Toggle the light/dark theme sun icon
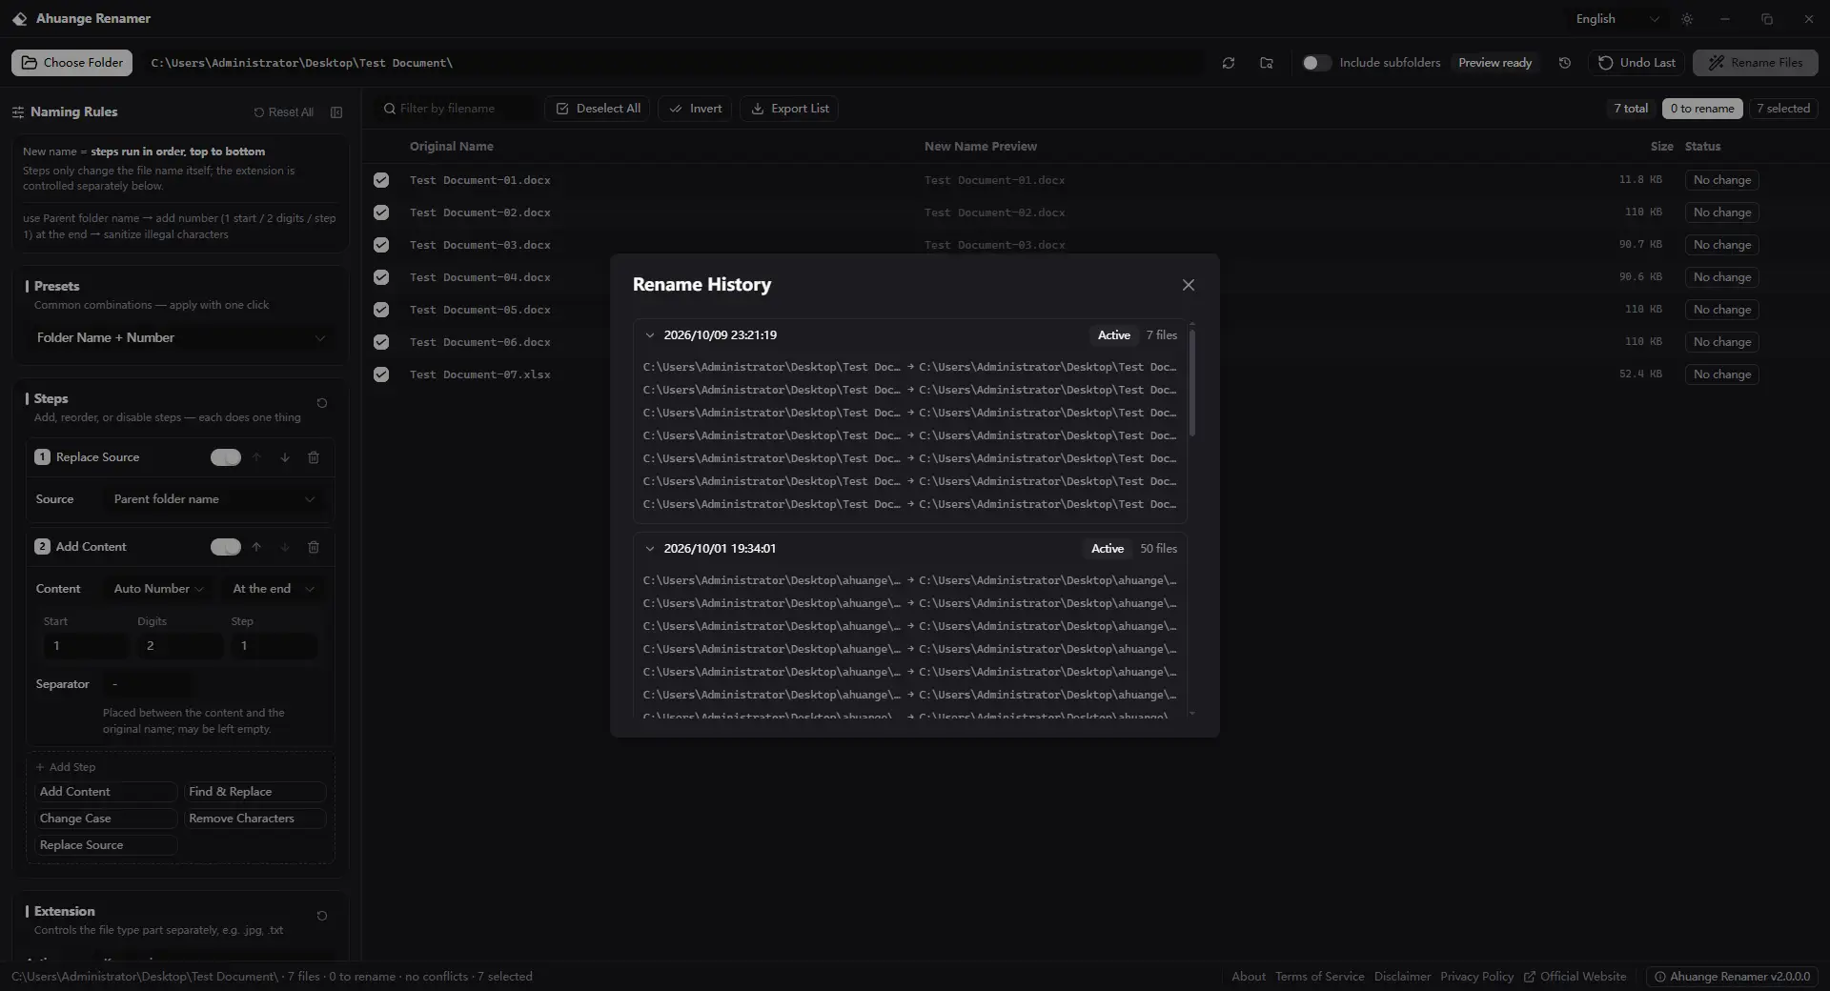This screenshot has height=991, width=1830. click(1687, 19)
